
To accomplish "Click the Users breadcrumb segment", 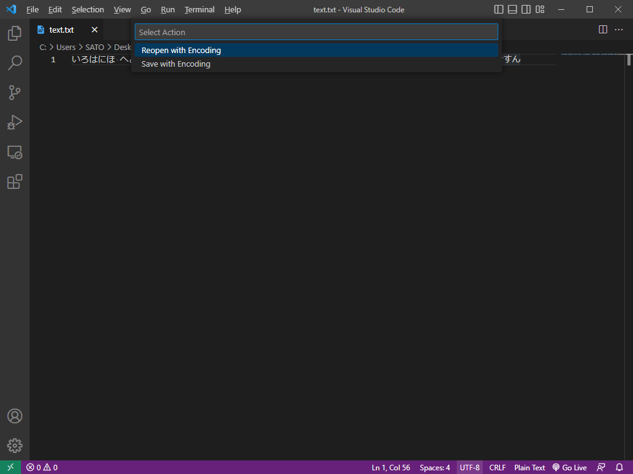I will click(x=66, y=47).
